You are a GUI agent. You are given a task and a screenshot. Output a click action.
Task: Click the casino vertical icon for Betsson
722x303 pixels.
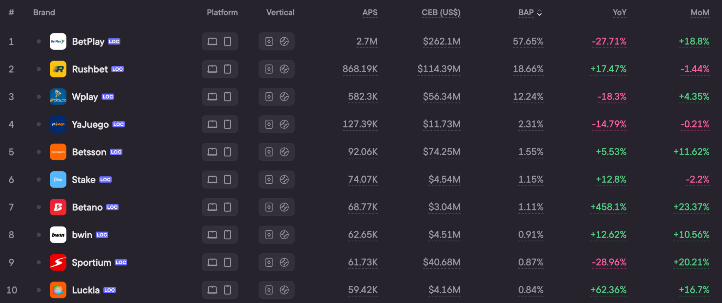[269, 152]
